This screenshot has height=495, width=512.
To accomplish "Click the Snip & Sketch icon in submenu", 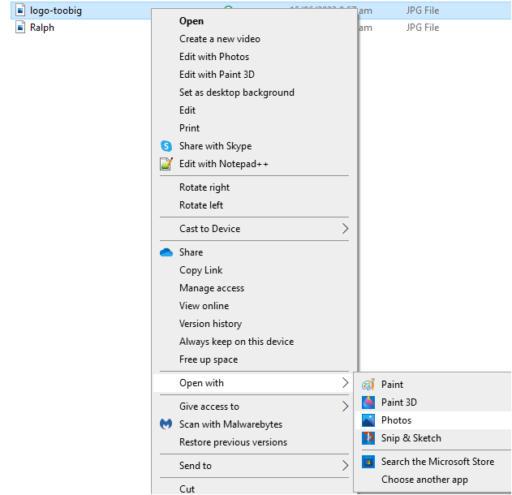I will 368,438.
